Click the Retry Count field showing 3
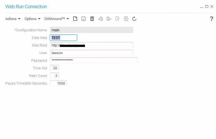Screen dimensions: 216x139 tap(54, 76)
